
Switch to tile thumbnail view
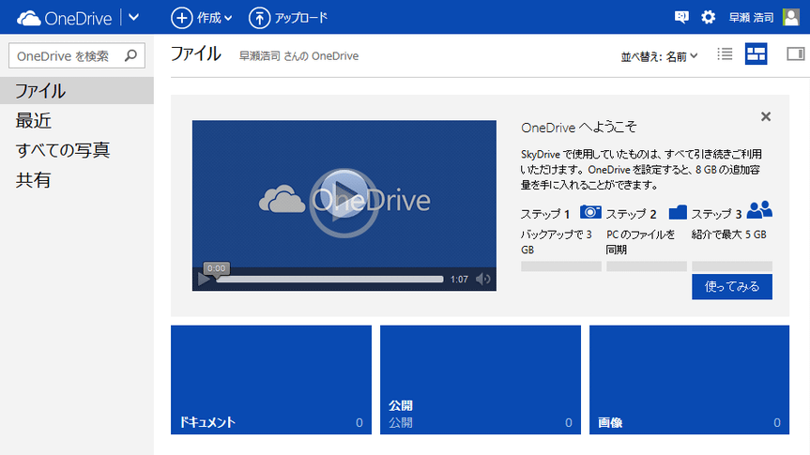click(x=756, y=53)
